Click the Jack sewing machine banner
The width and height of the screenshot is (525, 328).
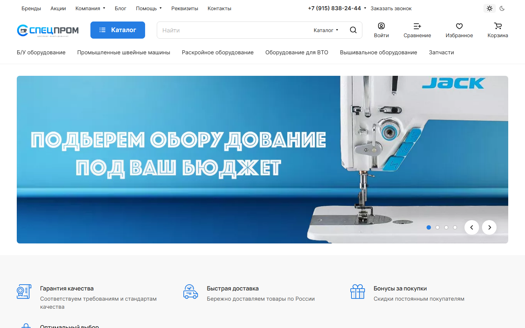point(262,160)
